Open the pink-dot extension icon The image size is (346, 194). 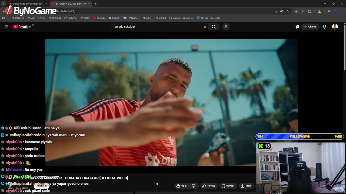pos(303,11)
